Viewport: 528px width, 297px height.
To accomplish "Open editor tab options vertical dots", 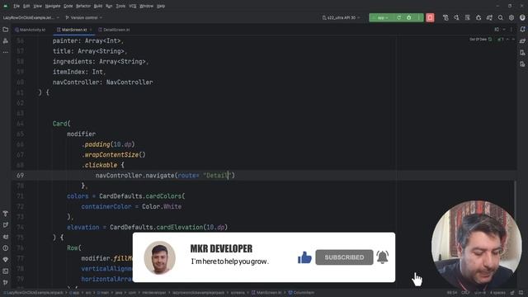I will click(511, 30).
